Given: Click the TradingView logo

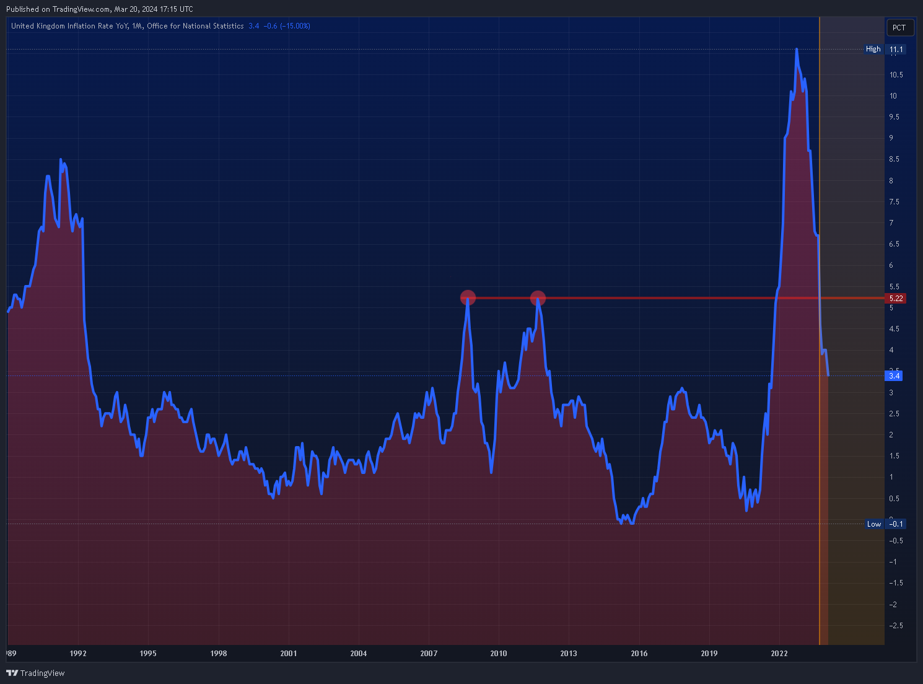Looking at the screenshot, I should click(x=35, y=673).
